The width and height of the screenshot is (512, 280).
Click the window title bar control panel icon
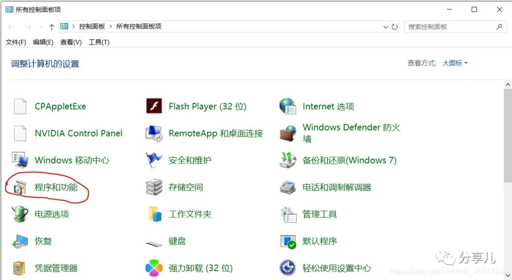[9, 9]
